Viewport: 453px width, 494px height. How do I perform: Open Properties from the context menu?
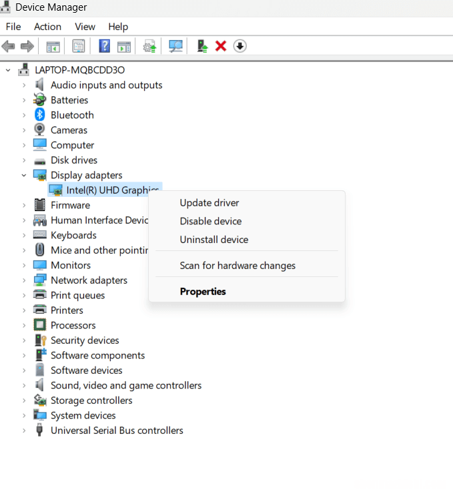203,292
